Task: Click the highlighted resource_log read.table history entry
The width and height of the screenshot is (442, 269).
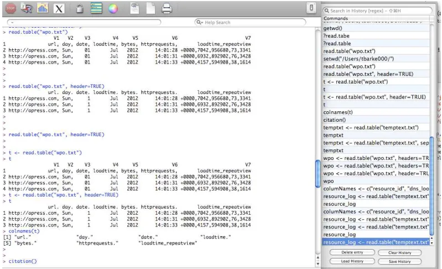Action: pyautogui.click(x=376, y=242)
